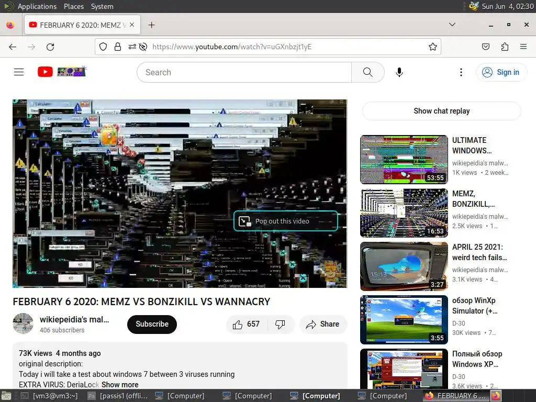
Task: Click the Sign in button
Action: coord(501,72)
